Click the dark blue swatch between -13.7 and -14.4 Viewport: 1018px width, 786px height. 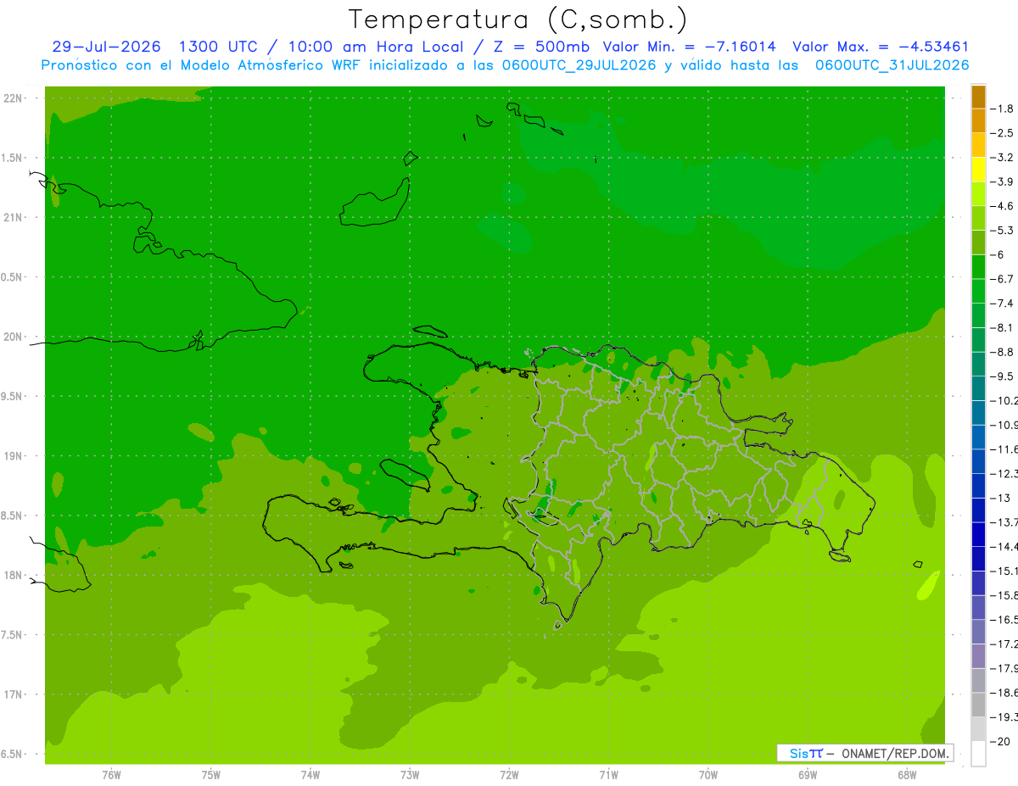tap(978, 535)
